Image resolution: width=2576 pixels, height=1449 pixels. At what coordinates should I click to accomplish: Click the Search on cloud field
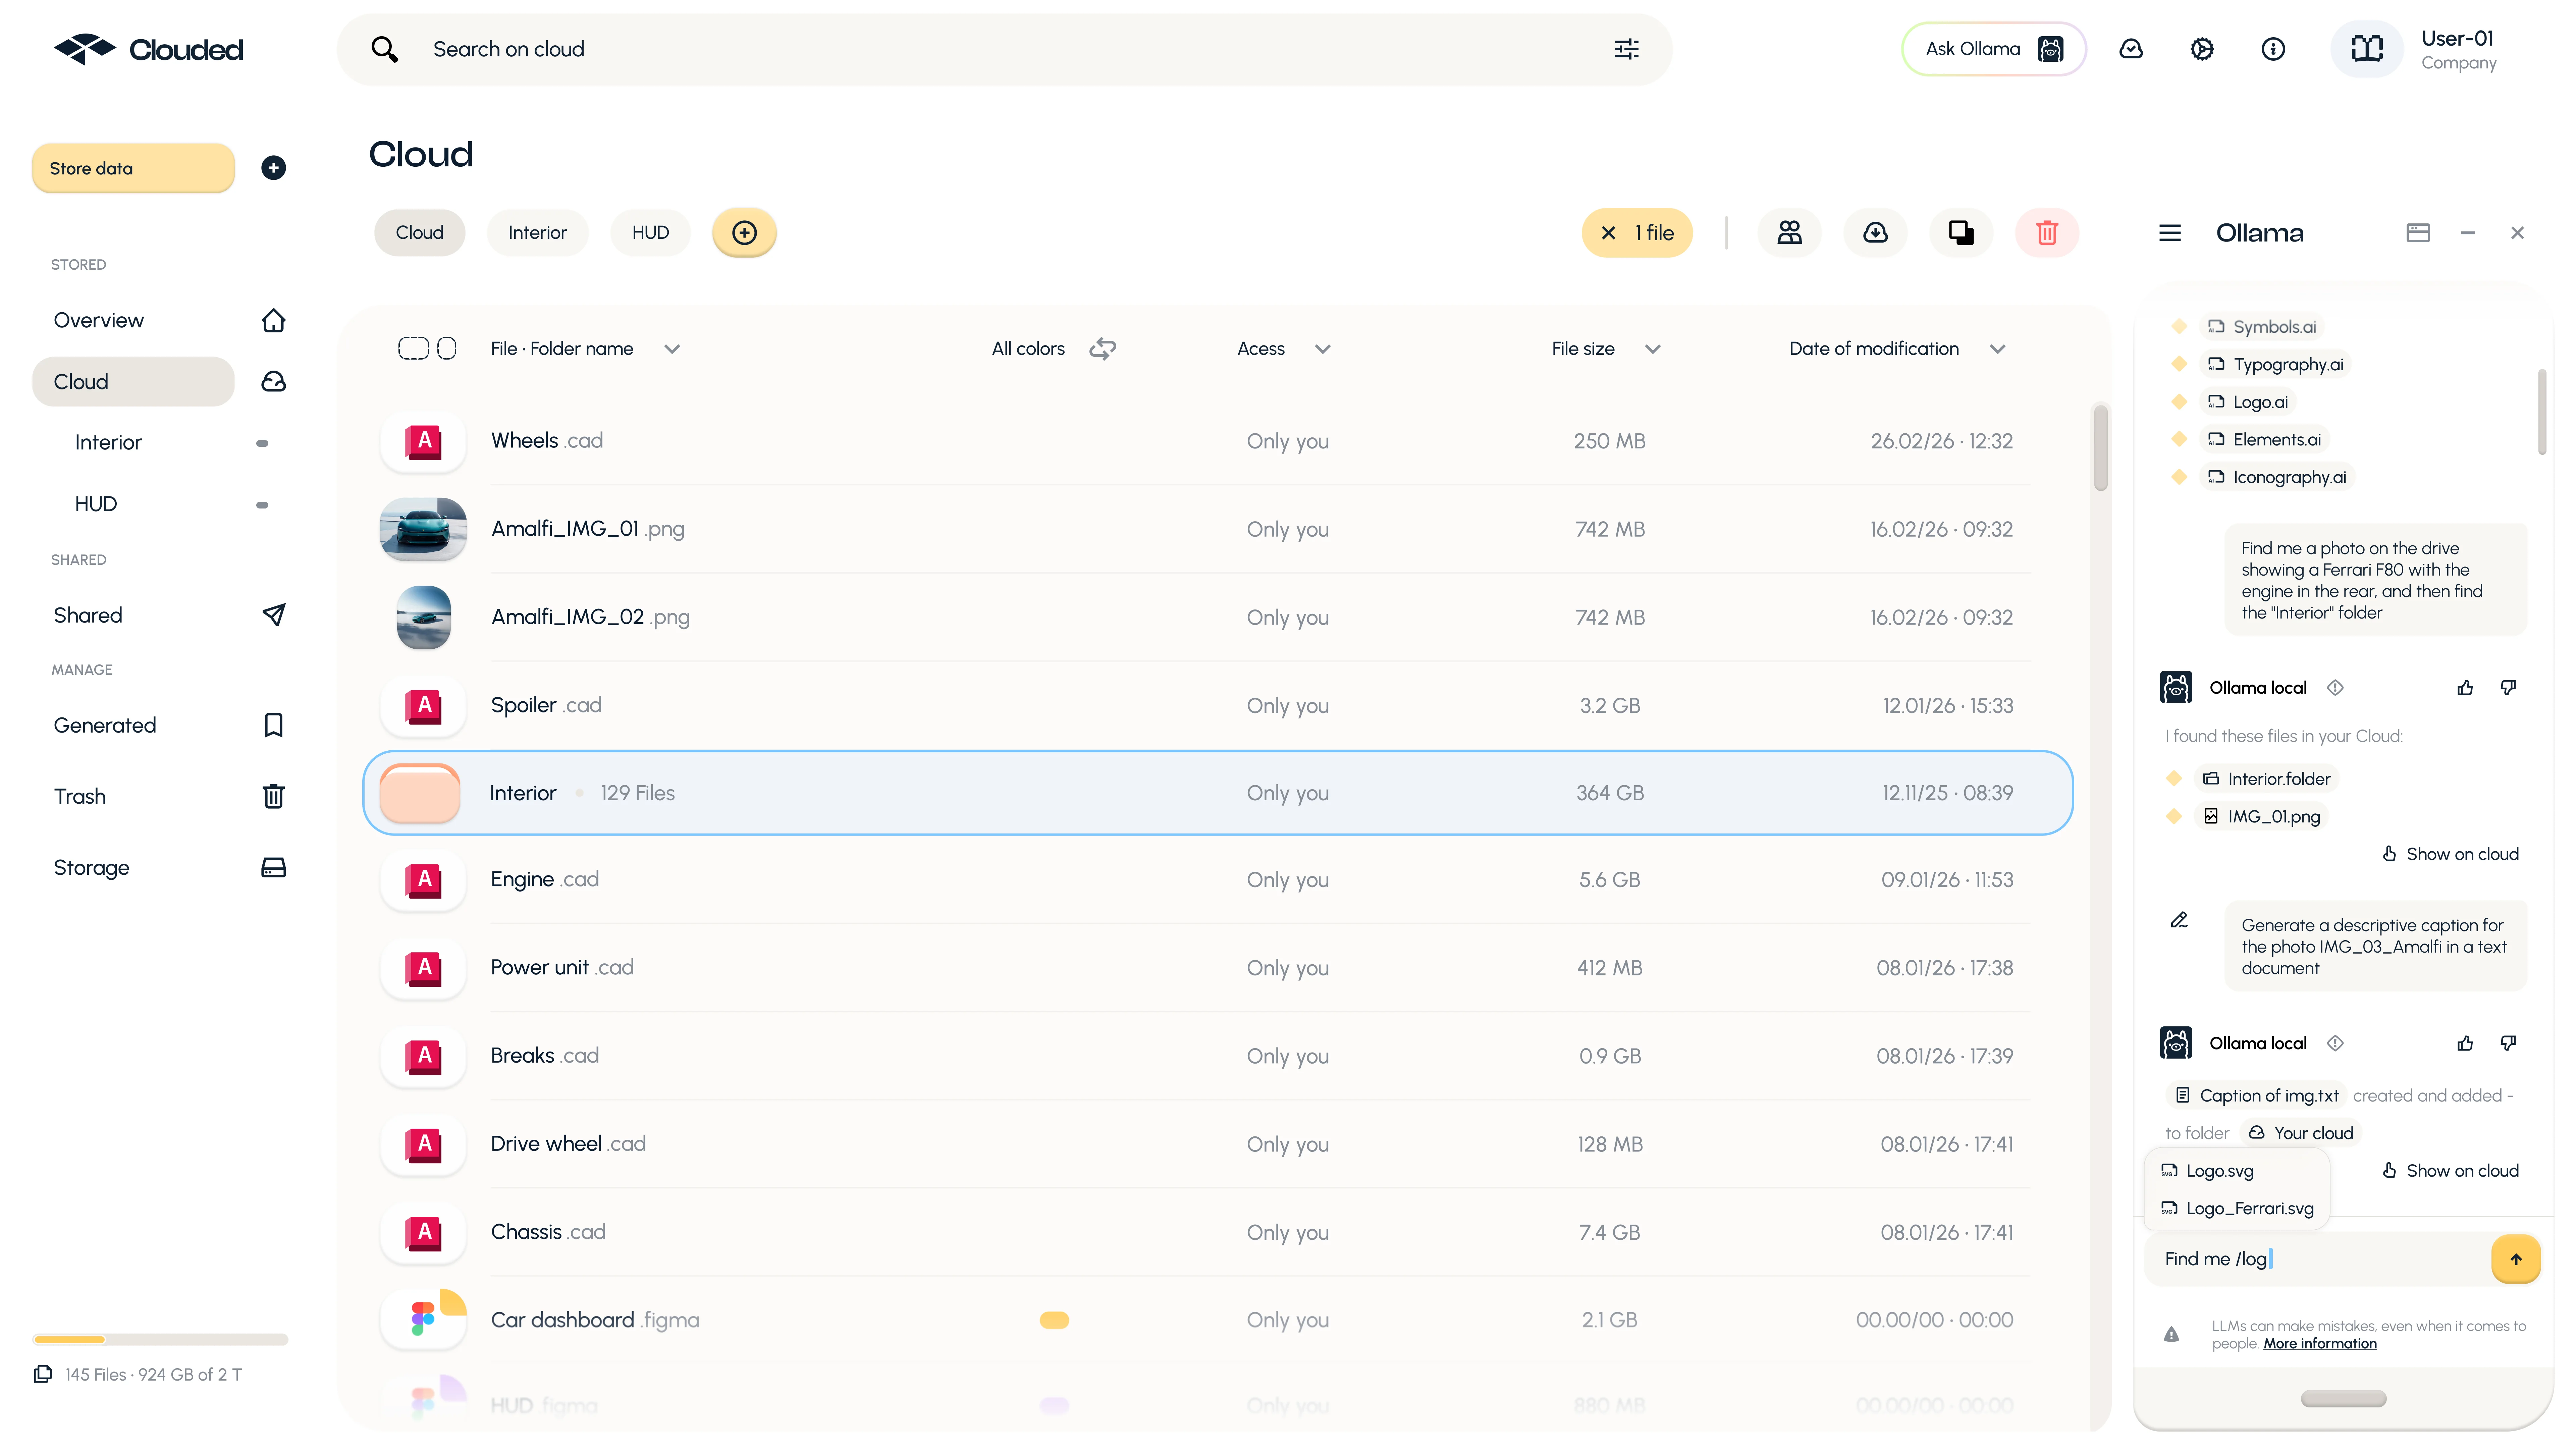click(x=1004, y=49)
